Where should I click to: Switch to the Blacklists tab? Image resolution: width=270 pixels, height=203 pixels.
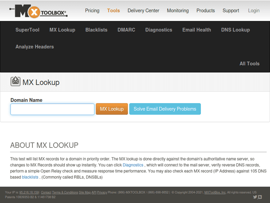coord(96,30)
